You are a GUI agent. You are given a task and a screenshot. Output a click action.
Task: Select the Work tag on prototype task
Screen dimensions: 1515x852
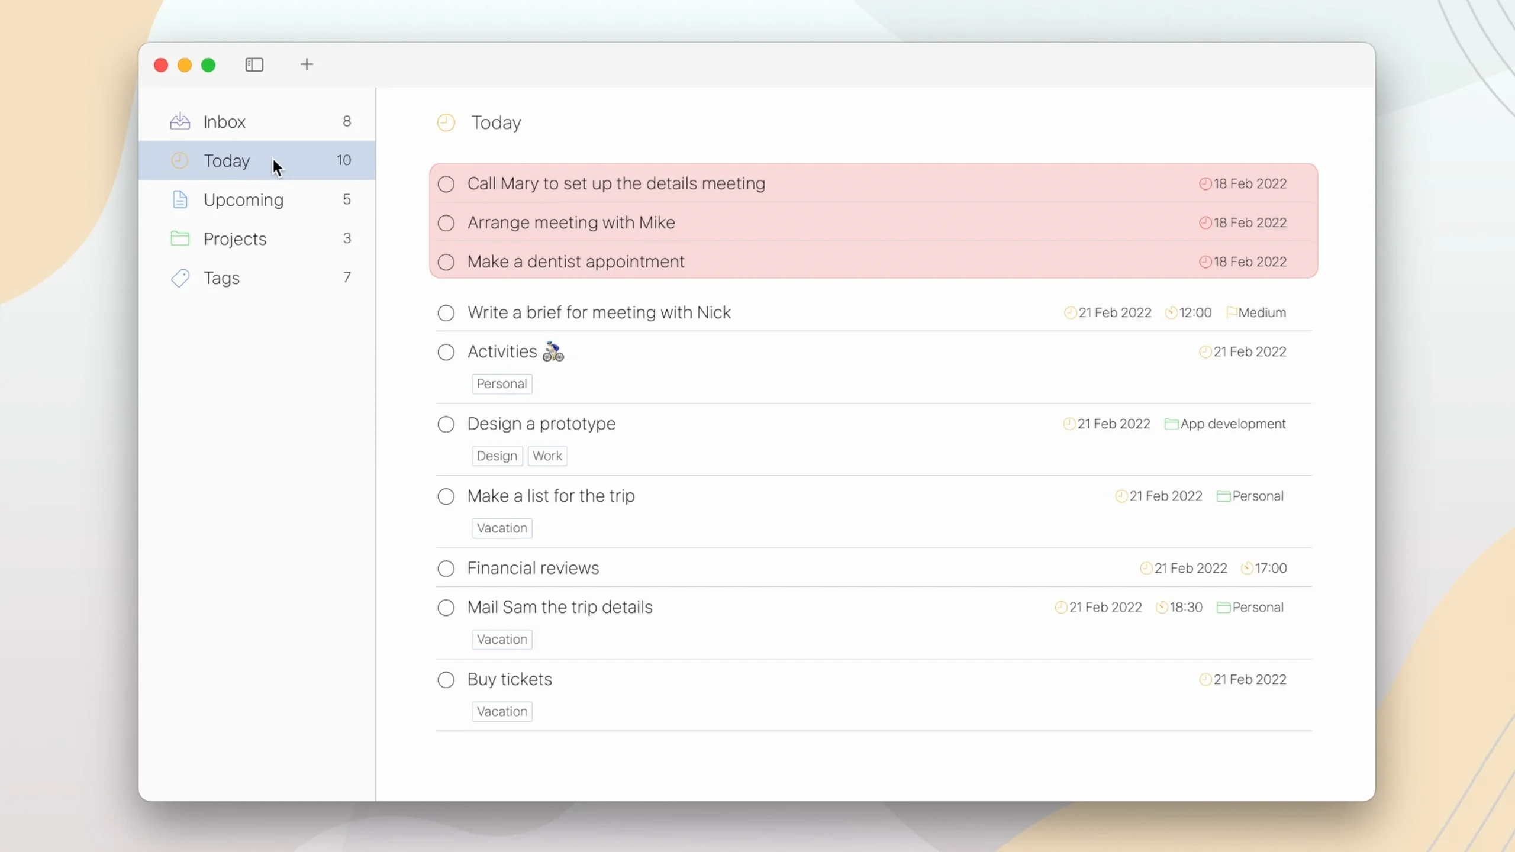547,456
